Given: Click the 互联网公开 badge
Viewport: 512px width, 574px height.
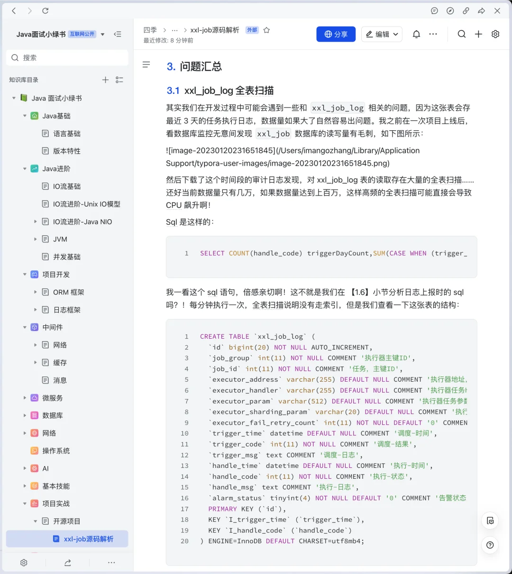Looking at the screenshot, I should 82,34.
